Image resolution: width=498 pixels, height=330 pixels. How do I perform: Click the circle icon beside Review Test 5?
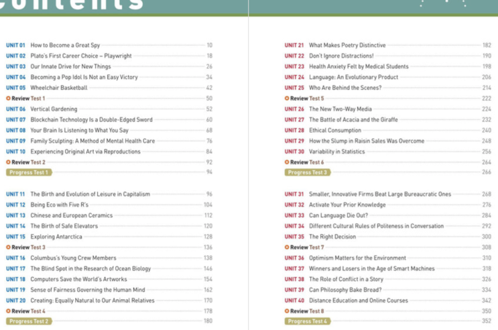coord(287,99)
